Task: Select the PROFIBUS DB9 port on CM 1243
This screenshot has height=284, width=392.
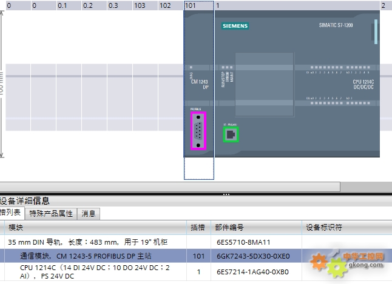Action: click(x=198, y=131)
